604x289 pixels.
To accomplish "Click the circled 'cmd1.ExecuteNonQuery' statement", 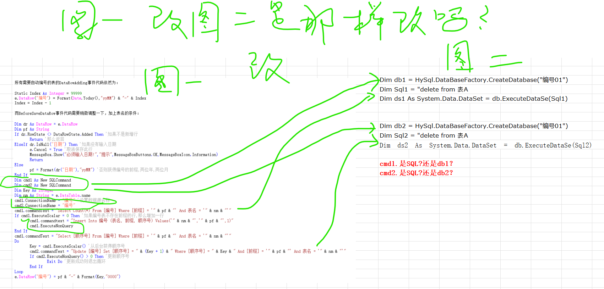I will pyautogui.click(x=51, y=226).
